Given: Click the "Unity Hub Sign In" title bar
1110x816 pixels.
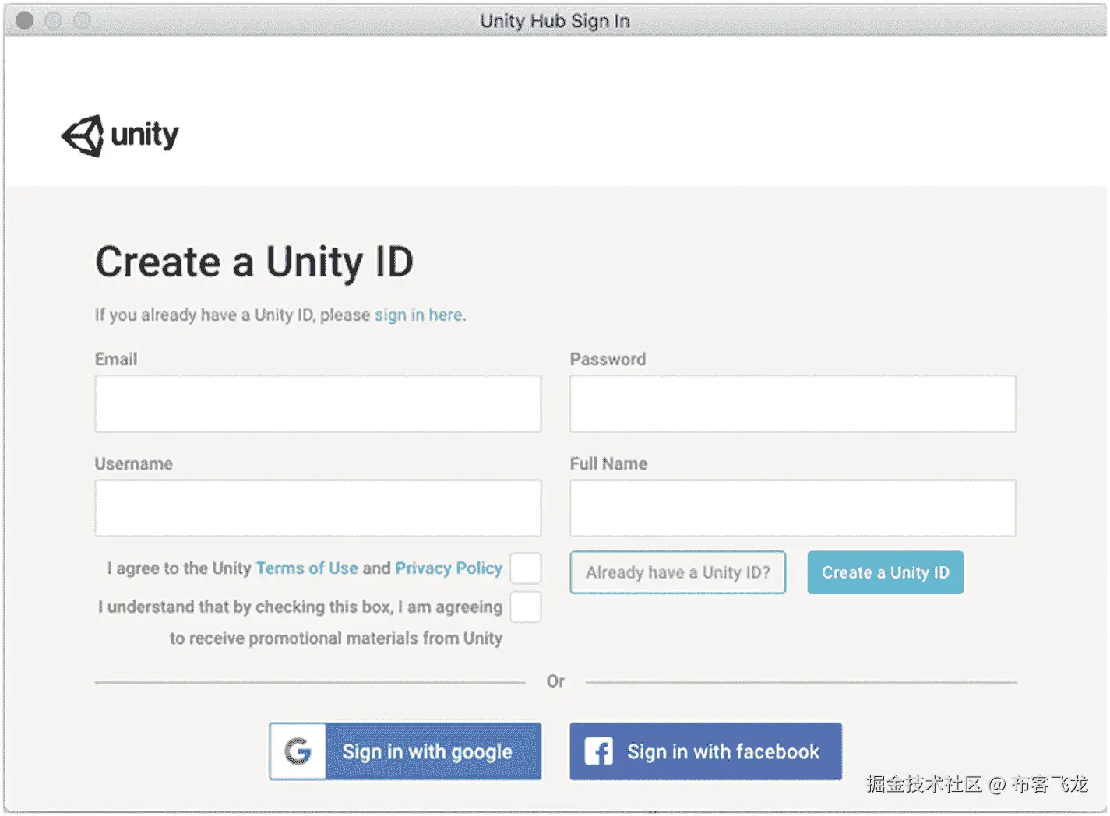Looking at the screenshot, I should point(555,21).
